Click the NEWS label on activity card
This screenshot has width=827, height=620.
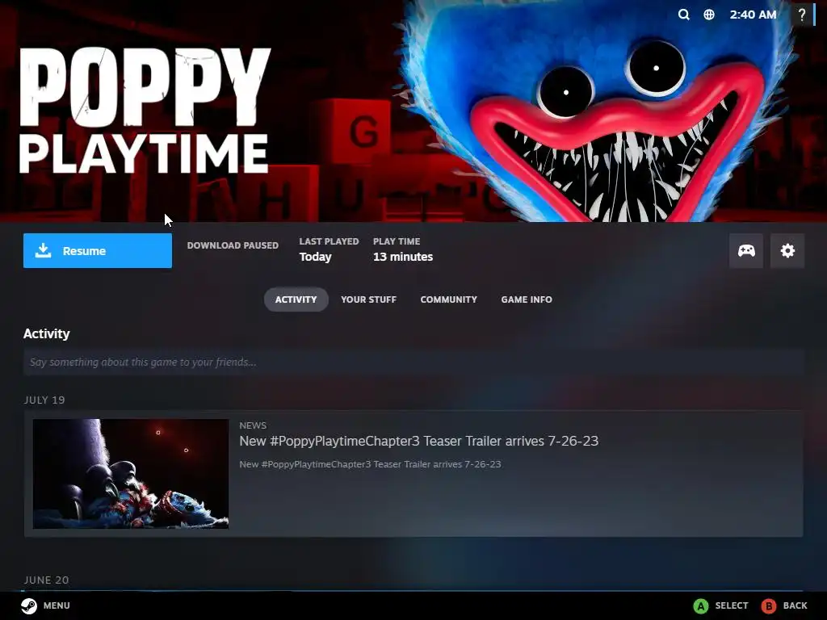(253, 425)
